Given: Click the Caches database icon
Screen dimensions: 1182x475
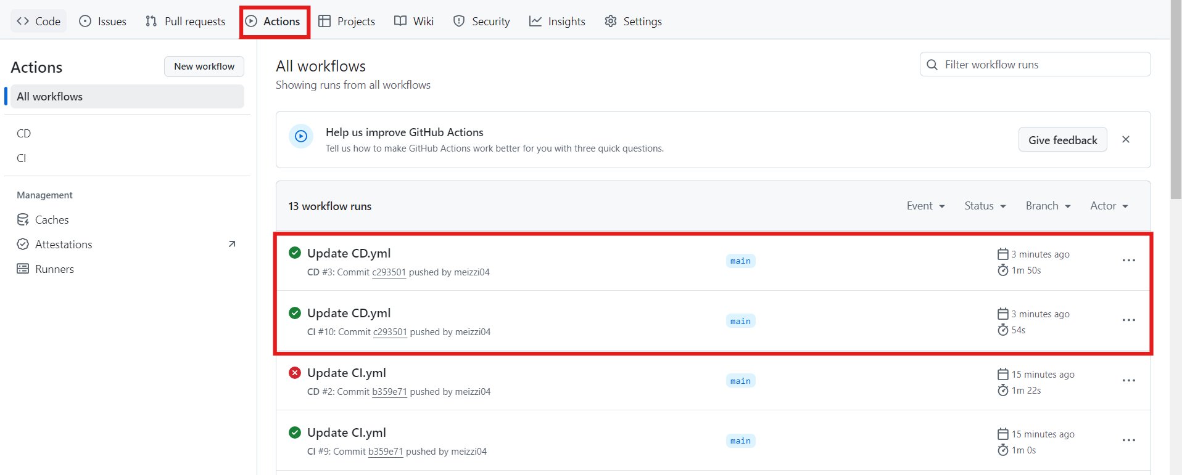Looking at the screenshot, I should click(x=23, y=219).
